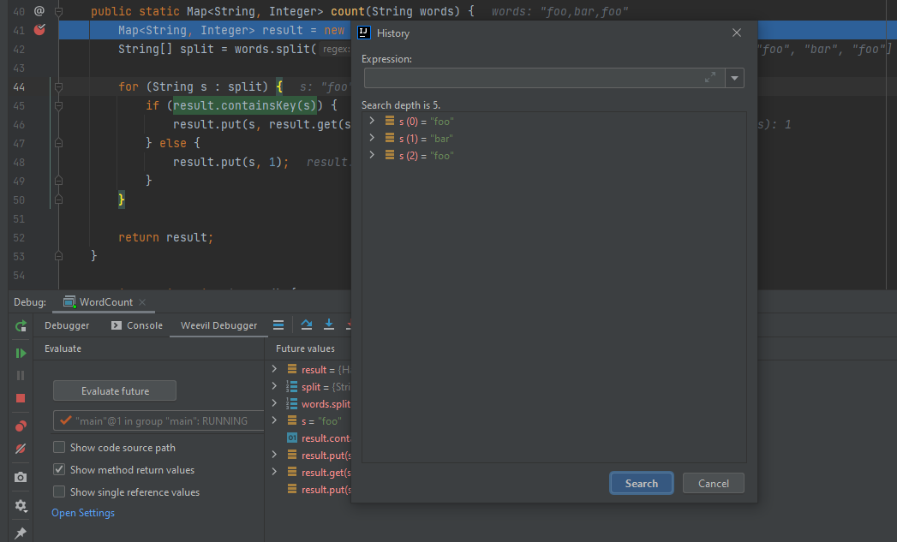Viewport: 897px width, 542px height.
Task: Click Evaluate future button
Action: click(115, 391)
